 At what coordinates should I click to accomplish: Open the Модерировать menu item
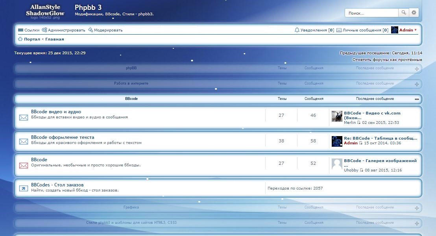pyautogui.click(x=105, y=30)
